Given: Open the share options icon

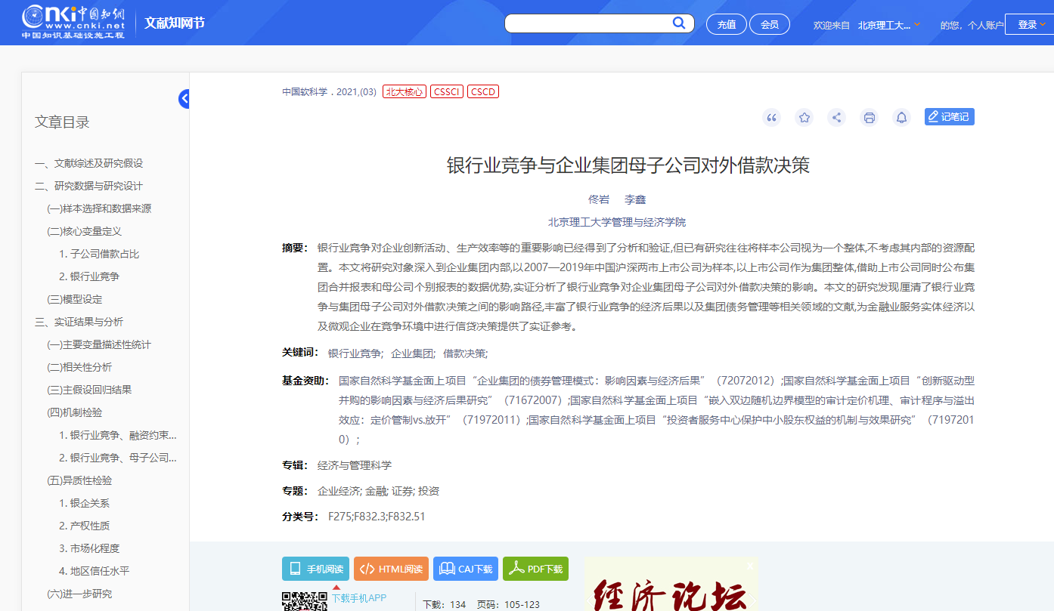Looking at the screenshot, I should 836,117.
